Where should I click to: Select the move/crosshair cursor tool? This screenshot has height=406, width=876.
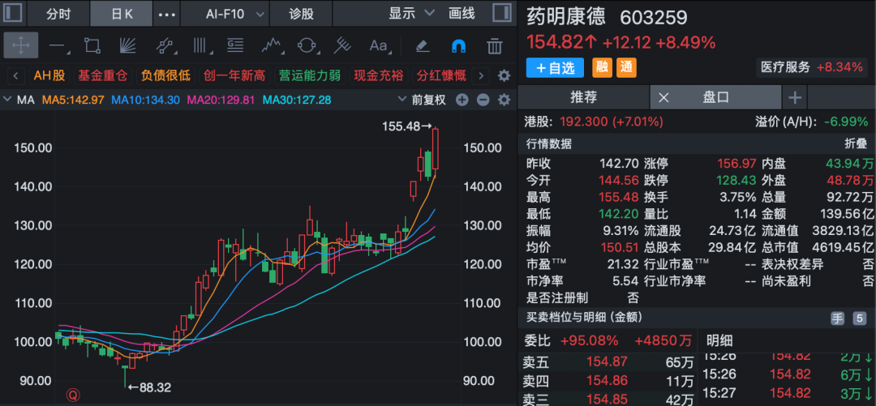tap(20, 45)
